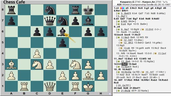
Task: Collapse the 12...Bh3 sub-variation fold icon
Action: 121,43
